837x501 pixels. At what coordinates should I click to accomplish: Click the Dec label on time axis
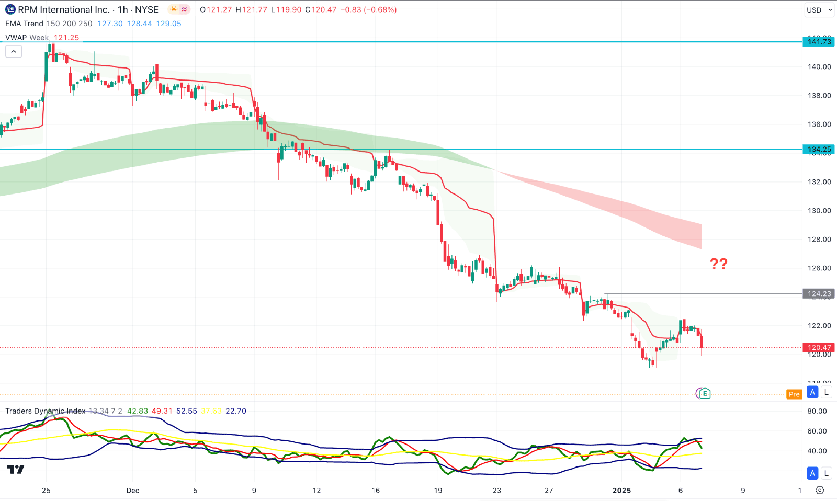coord(133,491)
